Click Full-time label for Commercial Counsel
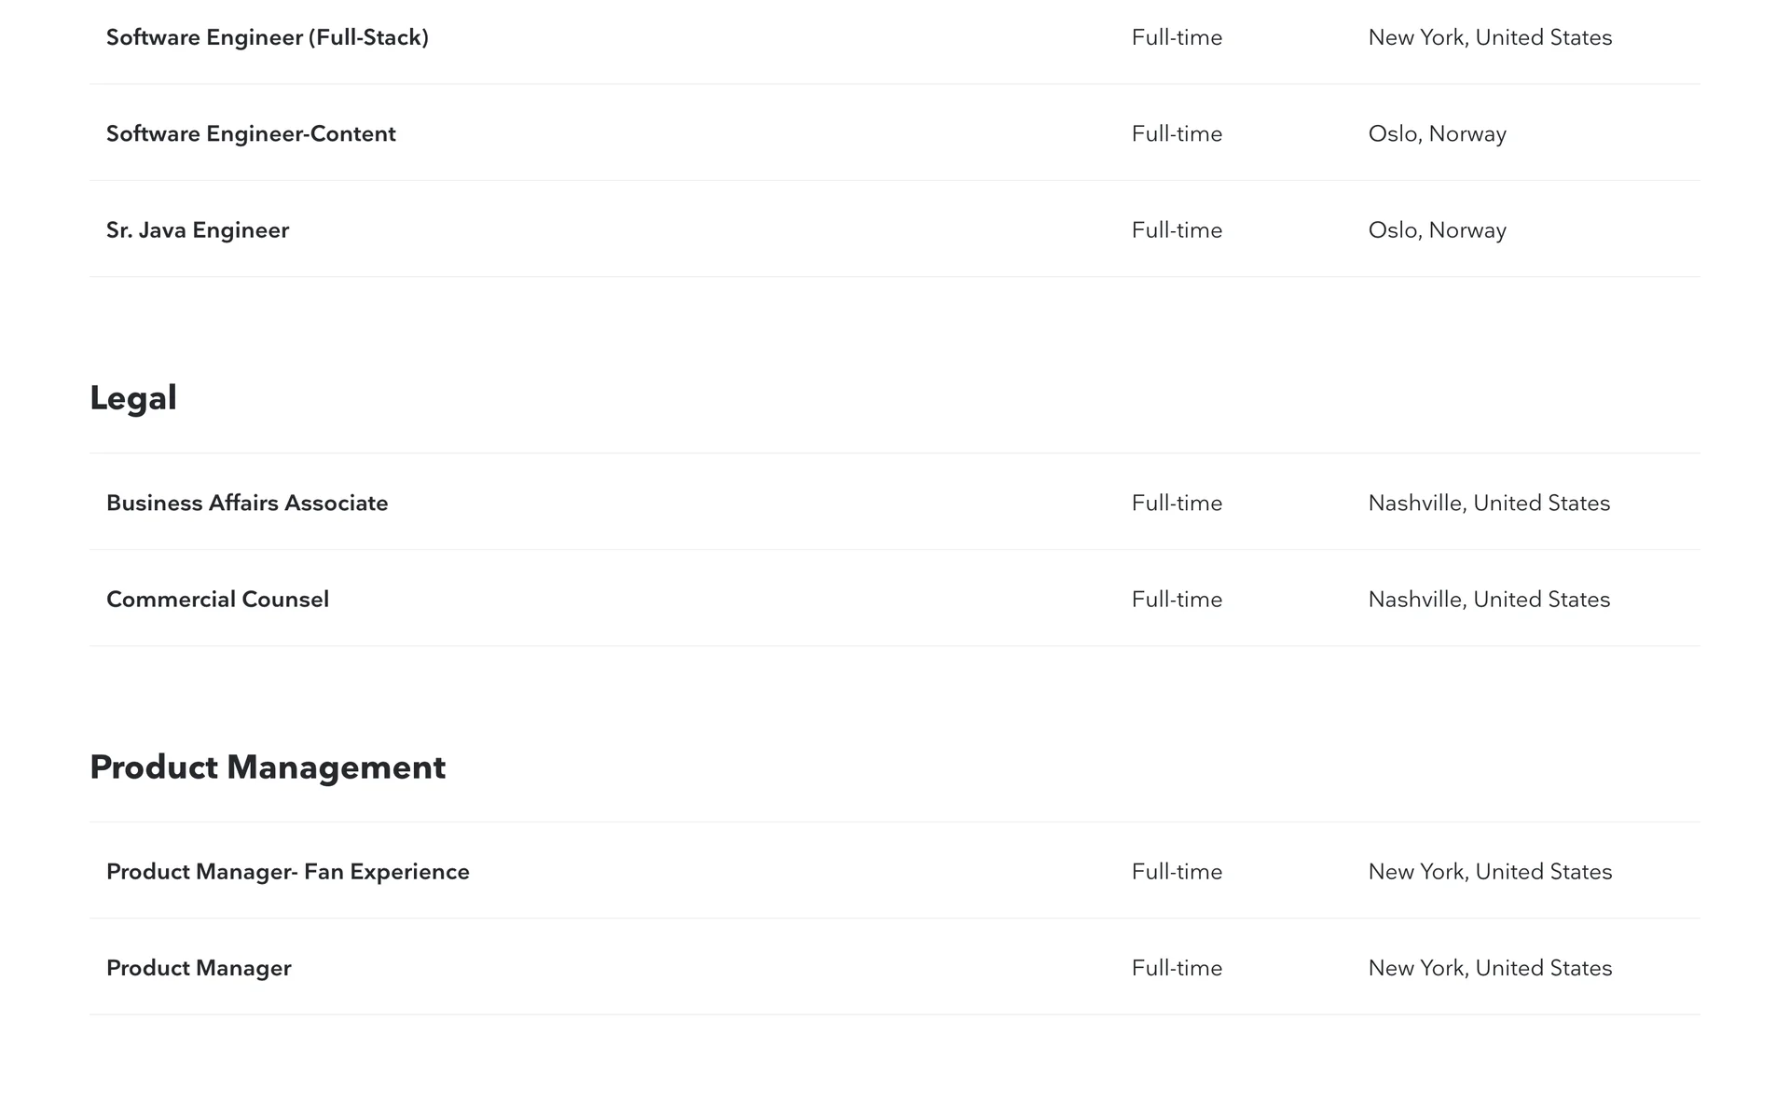The image size is (1790, 1119). 1177,599
